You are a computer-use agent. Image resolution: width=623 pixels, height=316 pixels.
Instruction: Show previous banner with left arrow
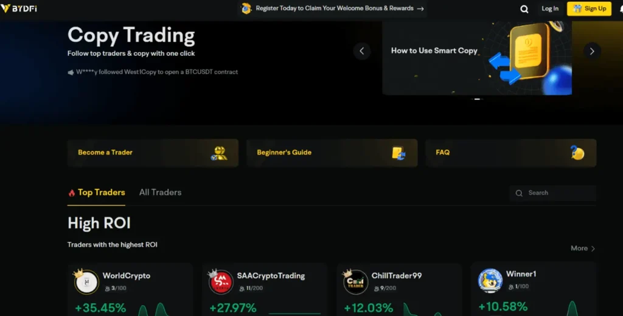(361, 51)
